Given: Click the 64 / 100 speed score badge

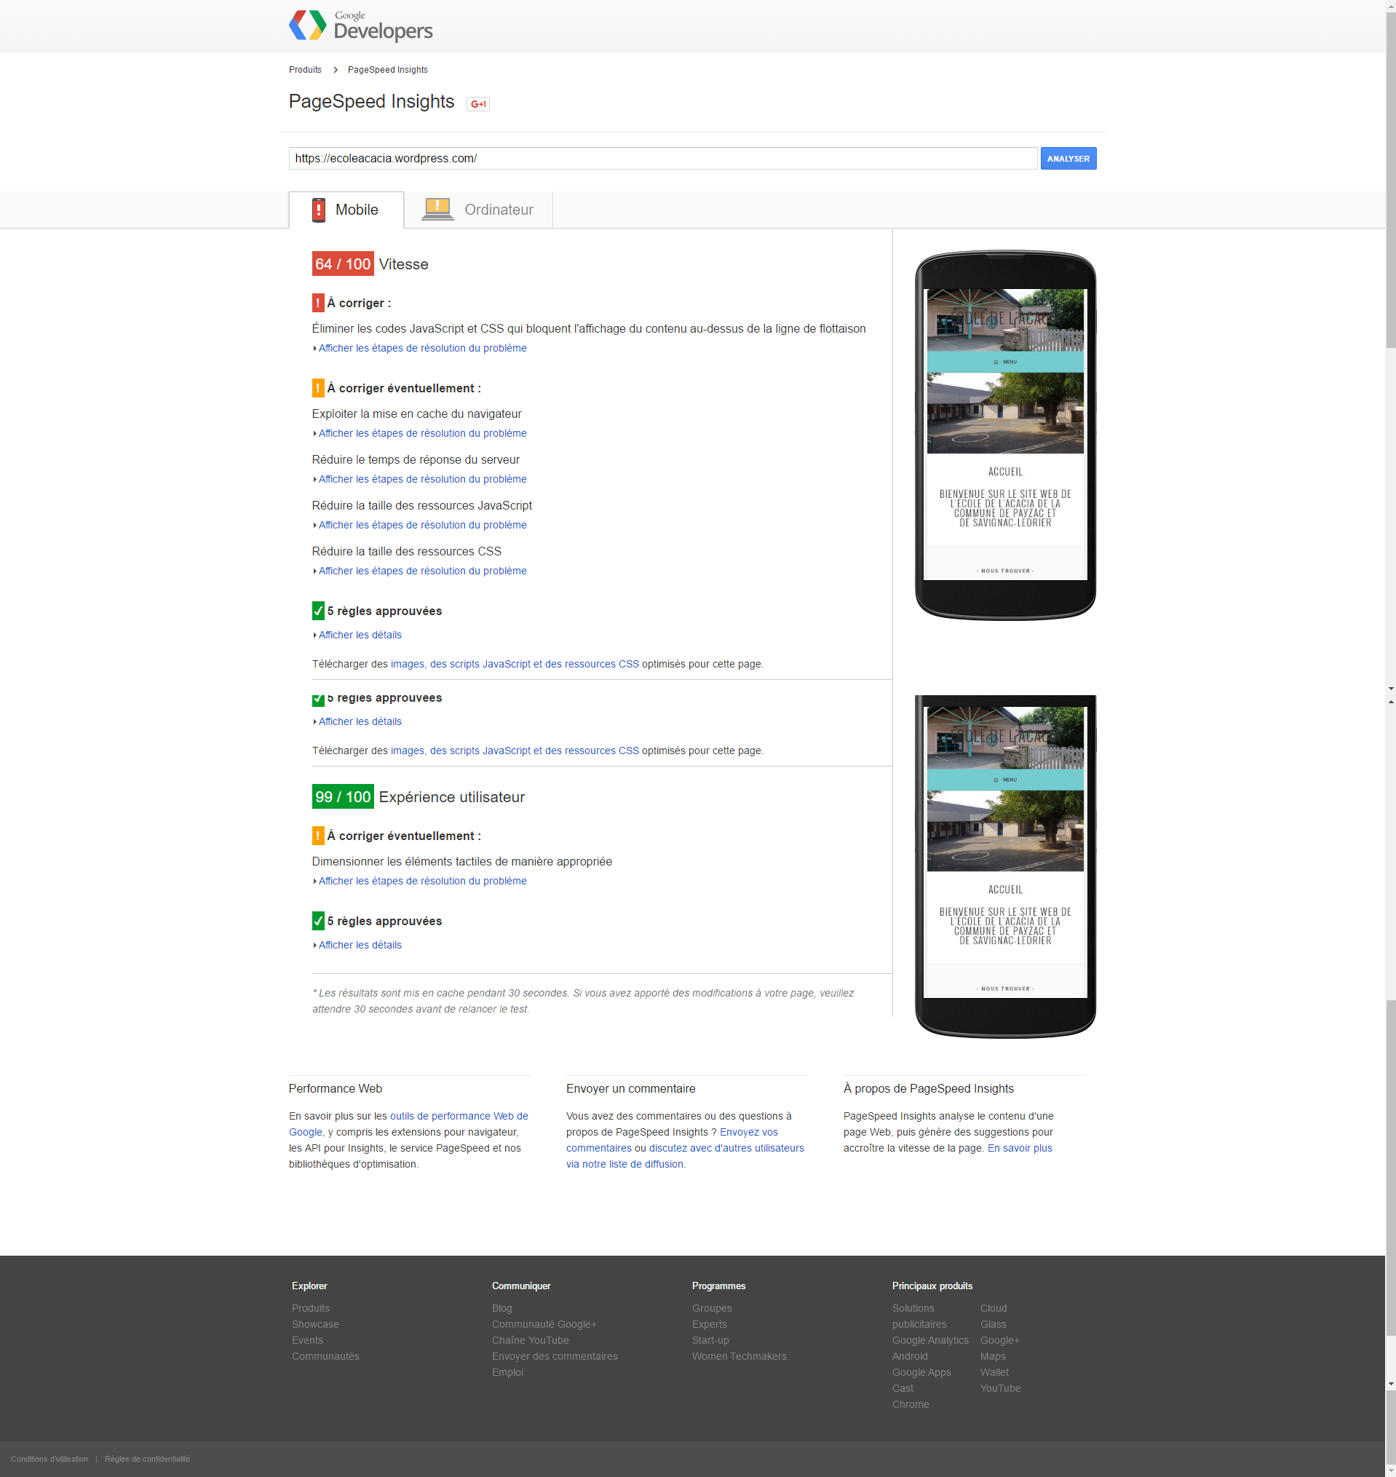Looking at the screenshot, I should (x=343, y=264).
